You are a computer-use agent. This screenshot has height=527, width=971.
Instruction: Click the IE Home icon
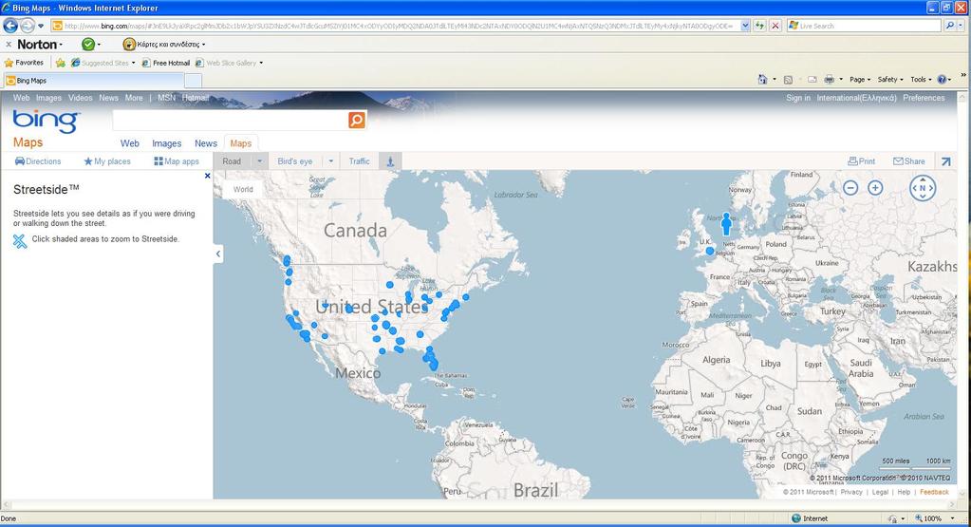[762, 79]
